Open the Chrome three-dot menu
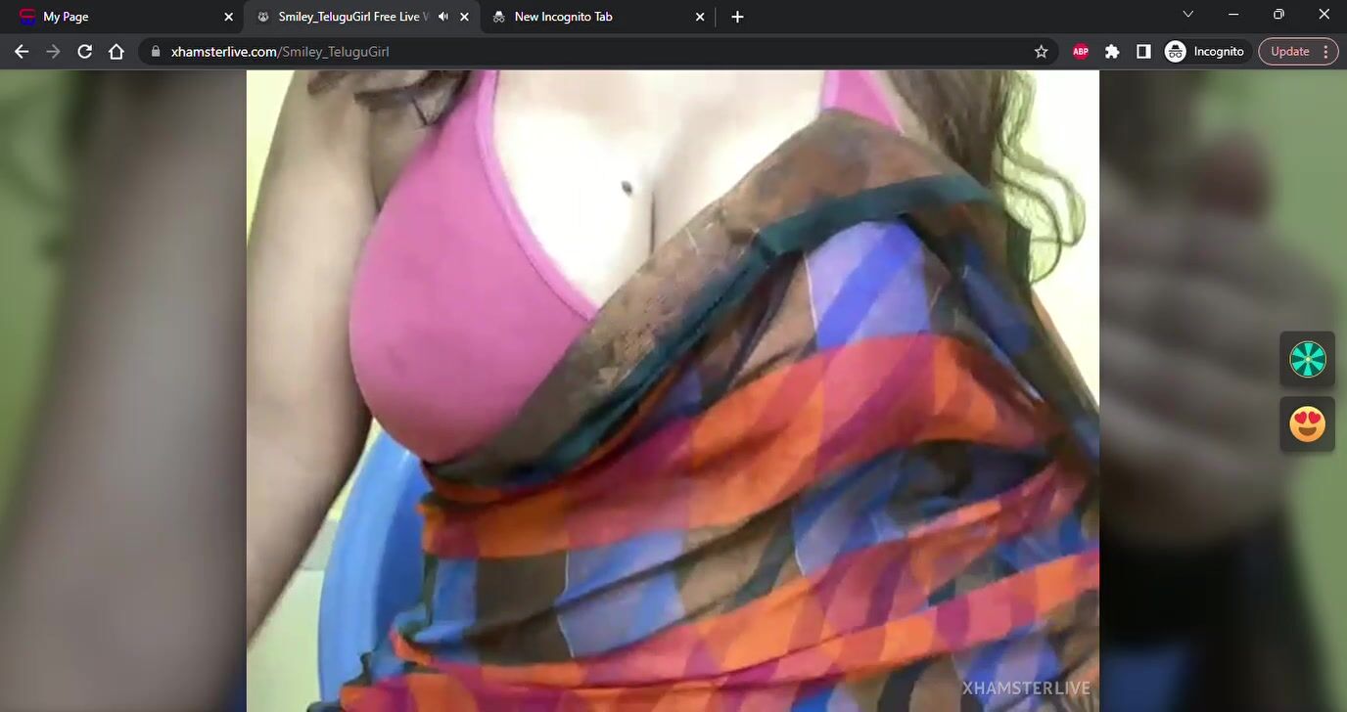 pyautogui.click(x=1326, y=52)
